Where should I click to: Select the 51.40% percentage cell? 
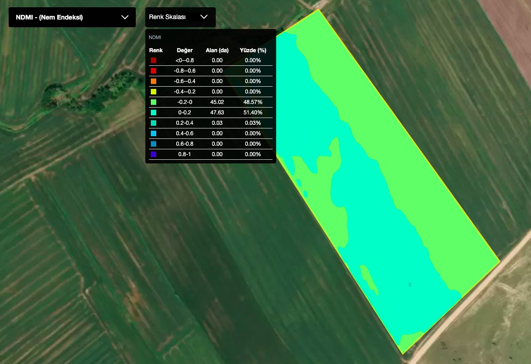tap(253, 113)
